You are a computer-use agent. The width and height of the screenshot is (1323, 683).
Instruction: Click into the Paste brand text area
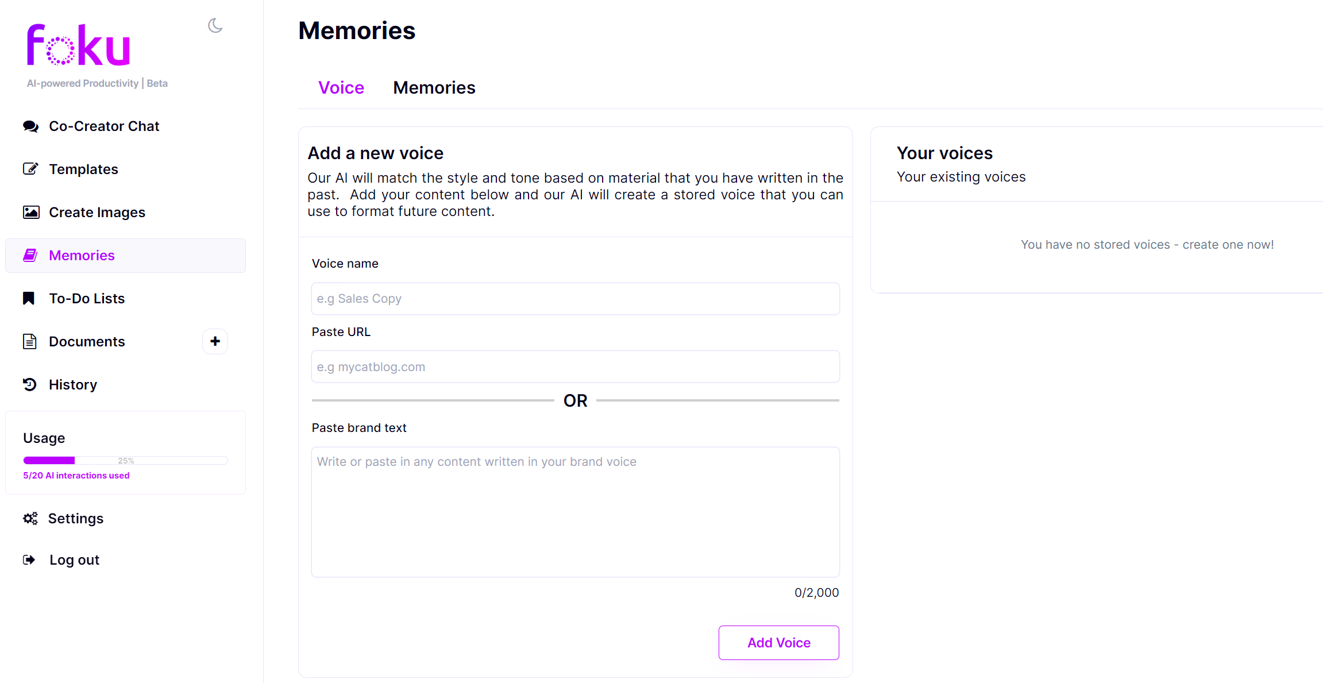575,511
